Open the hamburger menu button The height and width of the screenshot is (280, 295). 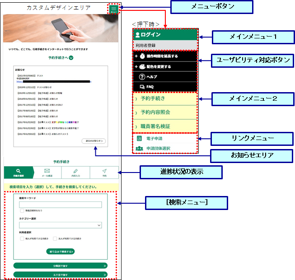click(x=113, y=9)
